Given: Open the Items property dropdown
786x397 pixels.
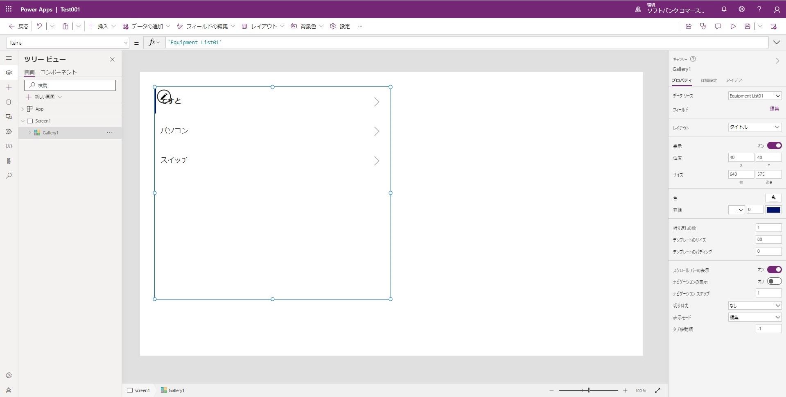Looking at the screenshot, I should point(68,43).
